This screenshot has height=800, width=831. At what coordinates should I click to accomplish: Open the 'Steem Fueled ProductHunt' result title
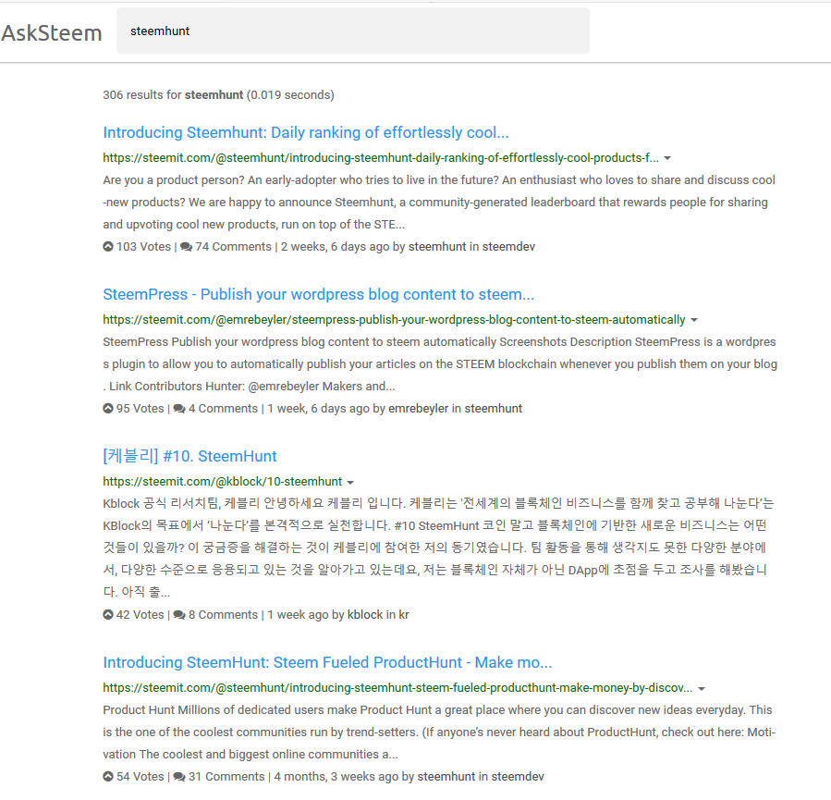coord(327,662)
